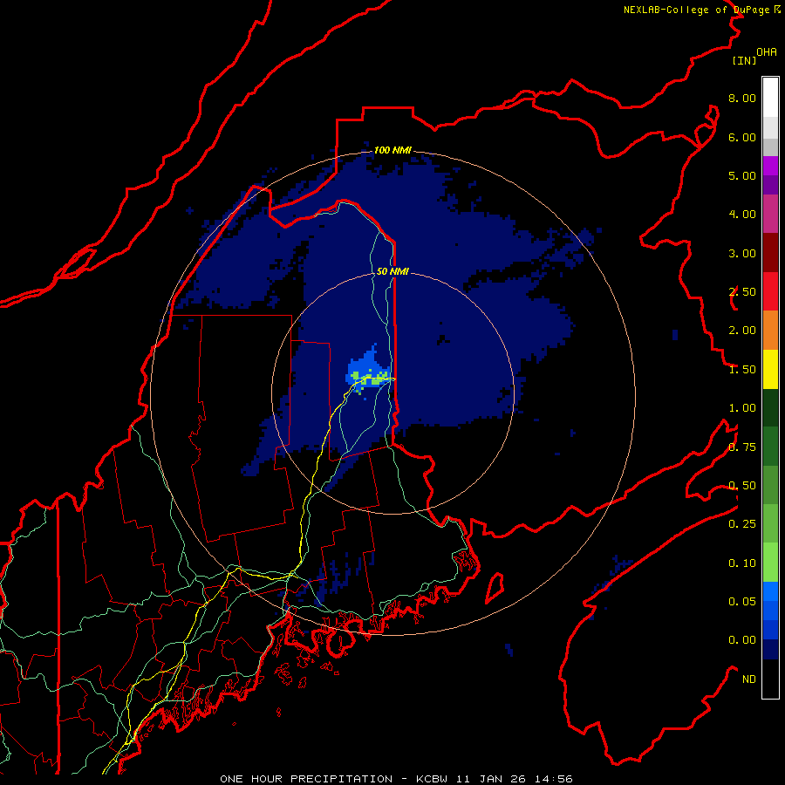The image size is (785, 785).
Task: Click the KCBW station identifier in caption
Action: pos(433,779)
